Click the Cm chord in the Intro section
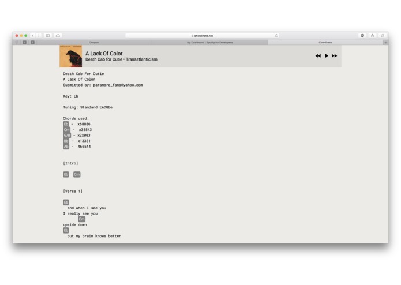 (x=77, y=174)
